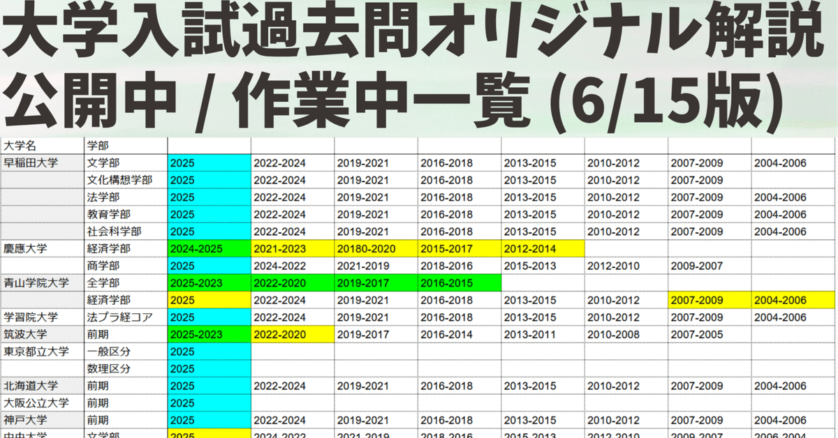Click the 学部 header cell
This screenshot has height=438, width=838.
[x=126, y=146]
